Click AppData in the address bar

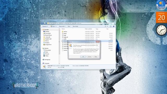[61, 23]
